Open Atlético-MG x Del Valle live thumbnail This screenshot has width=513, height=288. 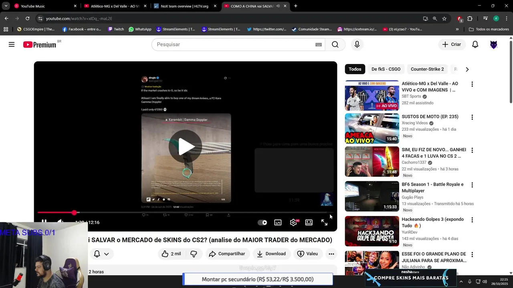(372, 95)
